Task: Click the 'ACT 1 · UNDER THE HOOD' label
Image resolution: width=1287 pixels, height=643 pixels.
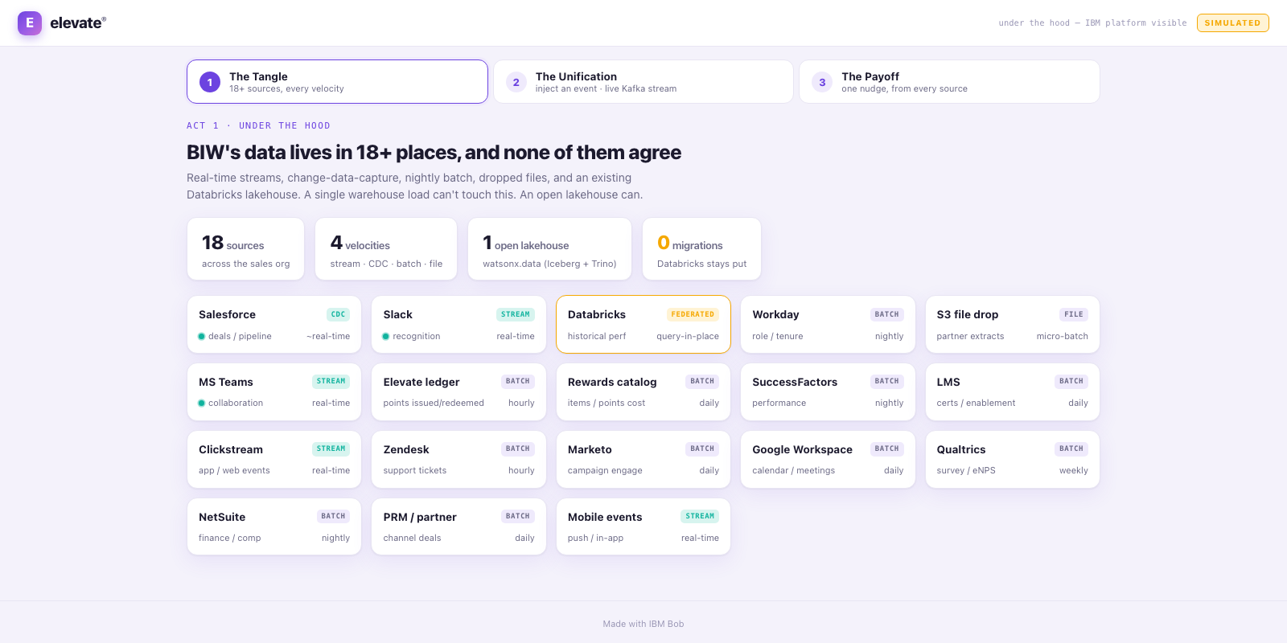Action: tap(258, 125)
